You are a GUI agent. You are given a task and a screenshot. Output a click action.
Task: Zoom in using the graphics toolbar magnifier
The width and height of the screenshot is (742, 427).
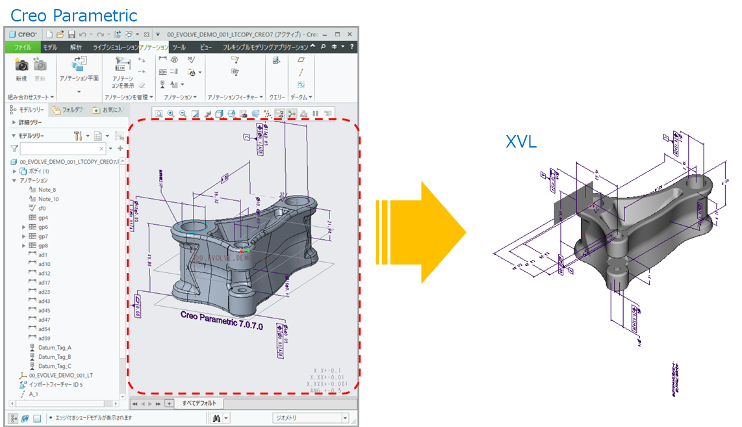click(x=171, y=114)
